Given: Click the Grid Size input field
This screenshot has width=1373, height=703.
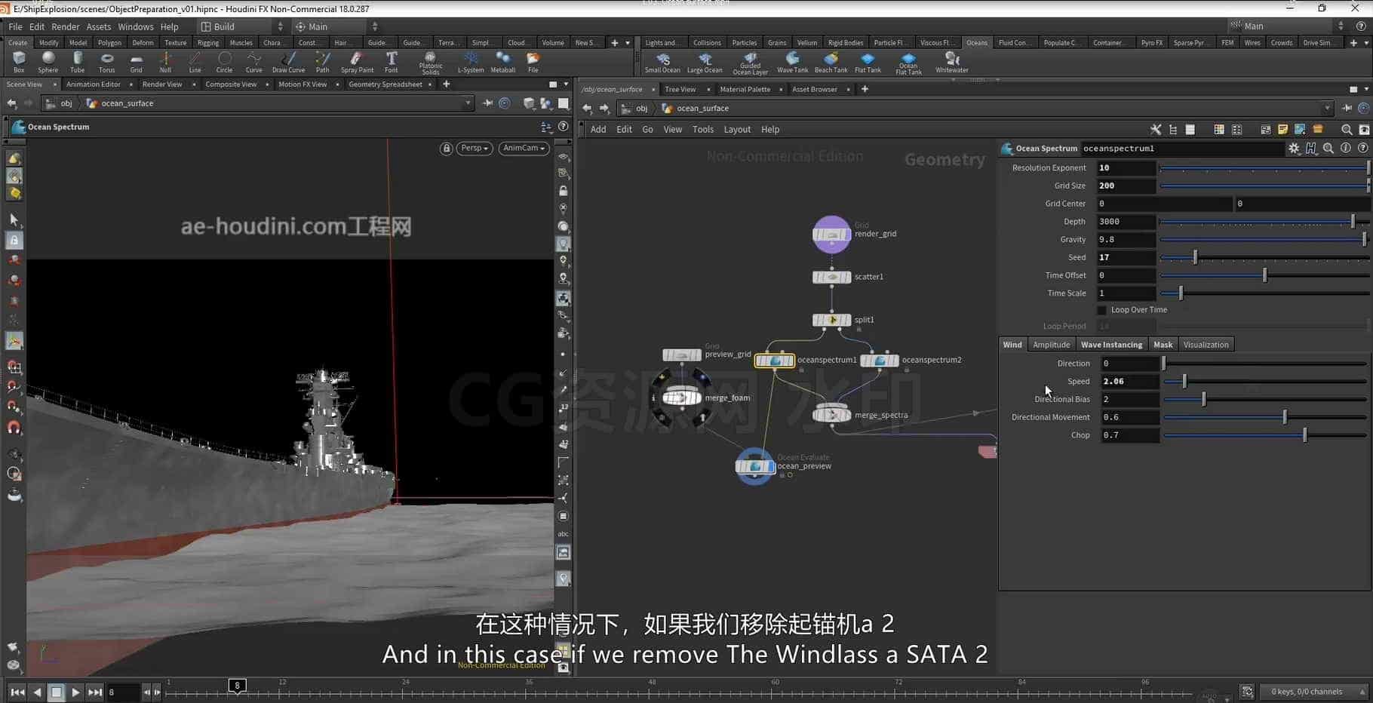Looking at the screenshot, I should point(1126,186).
